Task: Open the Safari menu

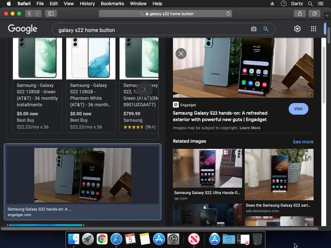Action: pos(24,4)
